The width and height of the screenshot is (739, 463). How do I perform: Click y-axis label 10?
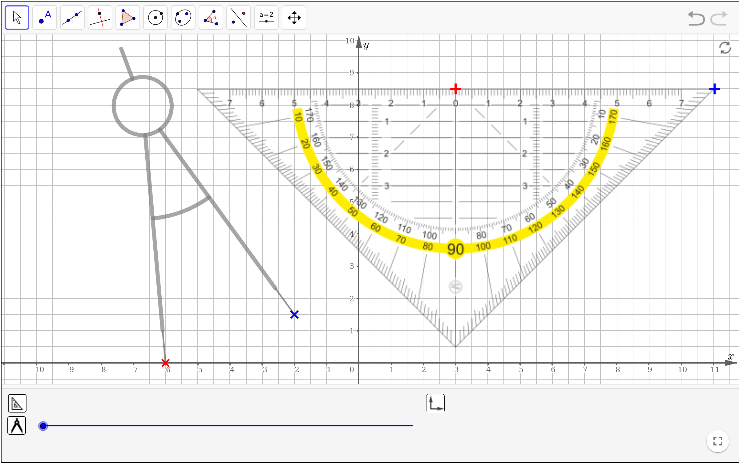pyautogui.click(x=350, y=41)
